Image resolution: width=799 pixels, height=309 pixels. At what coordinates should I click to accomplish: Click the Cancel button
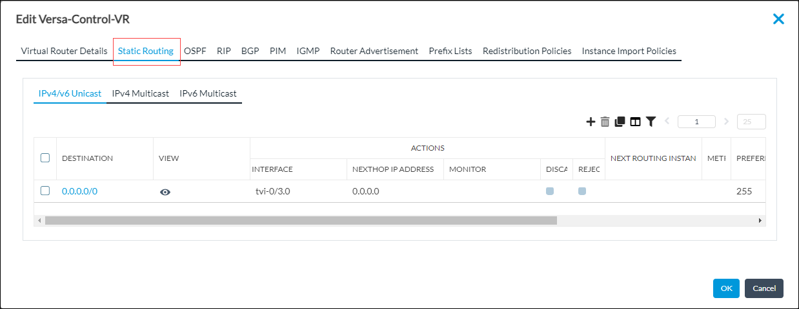click(764, 288)
